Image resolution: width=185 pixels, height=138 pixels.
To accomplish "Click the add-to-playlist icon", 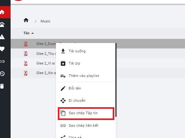I will pos(63,76).
